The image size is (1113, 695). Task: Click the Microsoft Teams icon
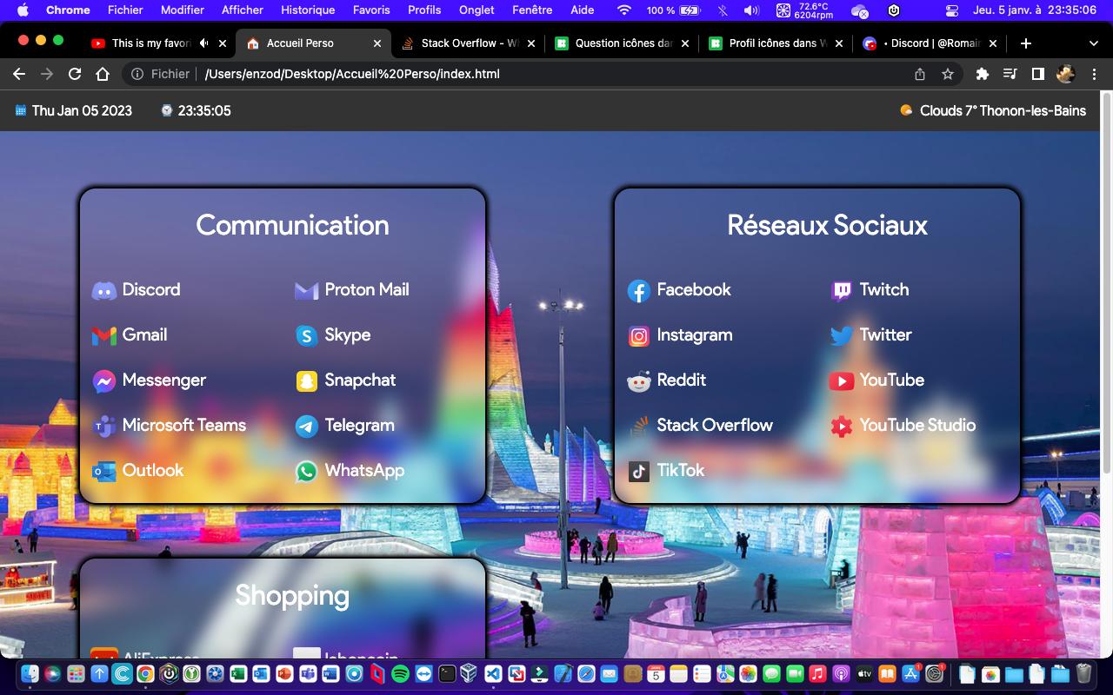104,426
